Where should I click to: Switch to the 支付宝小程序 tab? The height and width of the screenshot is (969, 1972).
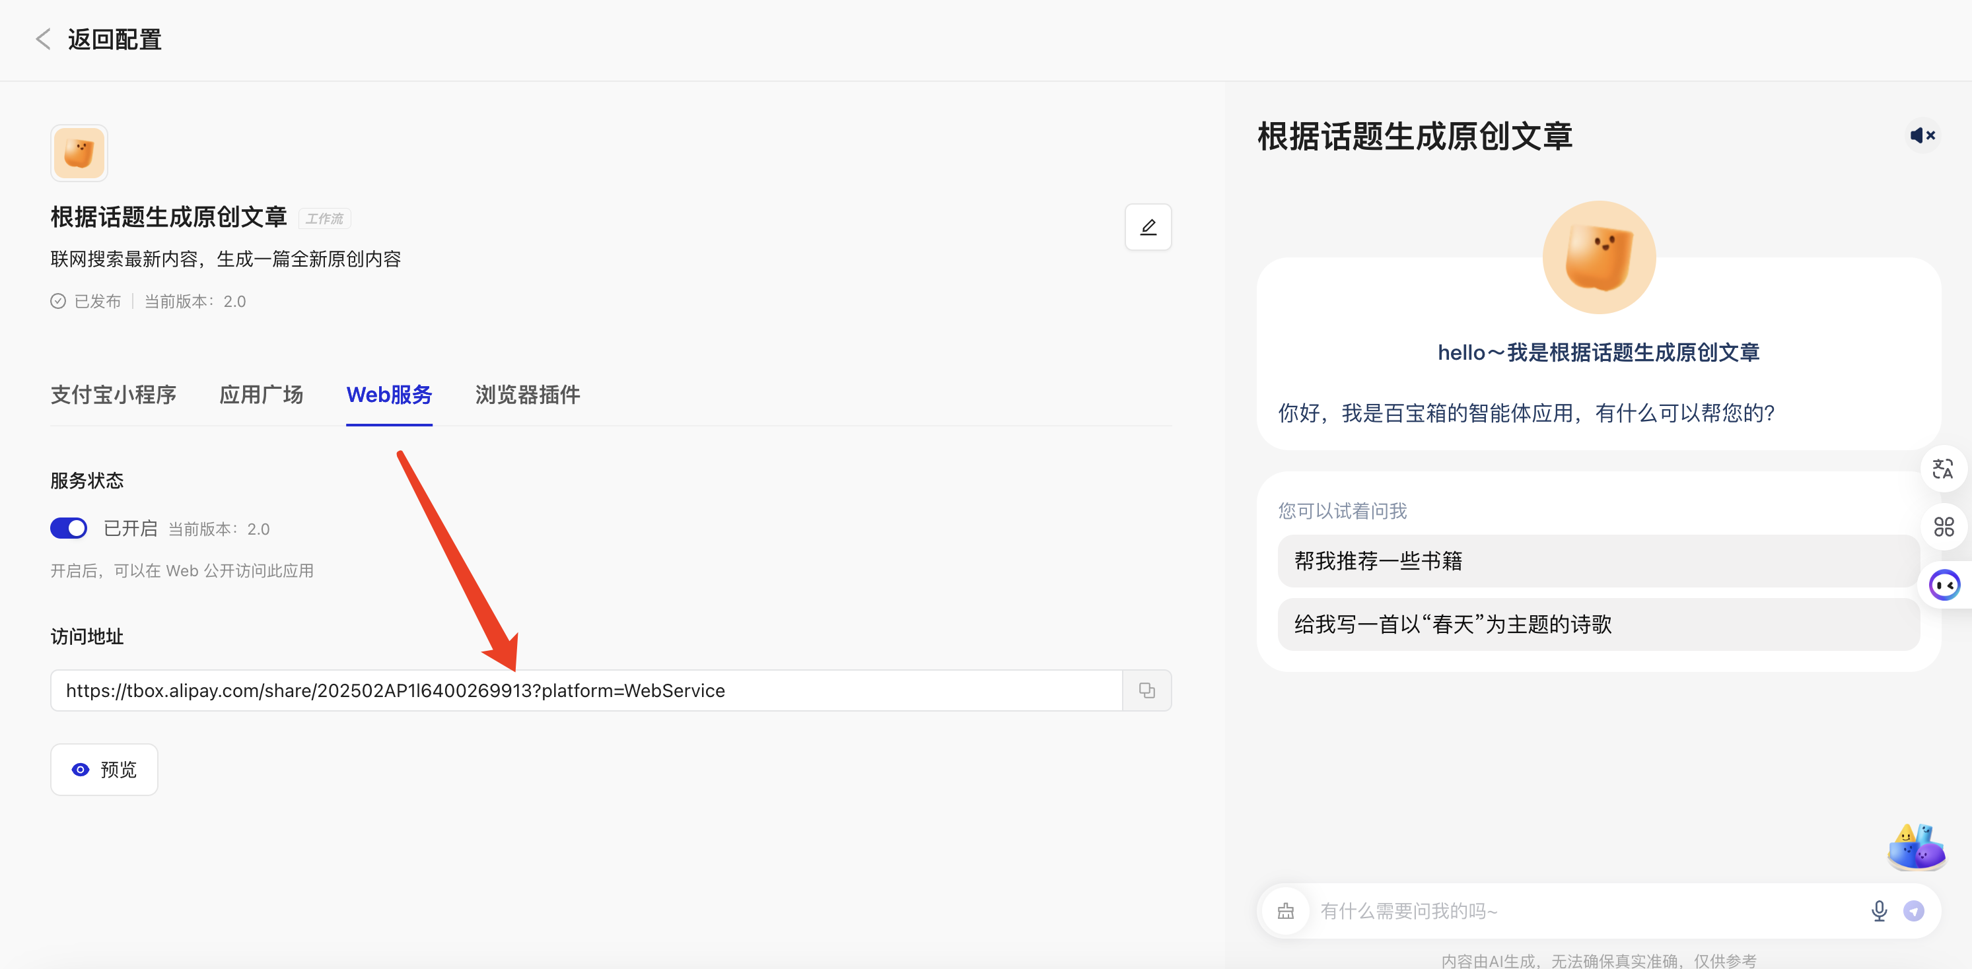114,395
